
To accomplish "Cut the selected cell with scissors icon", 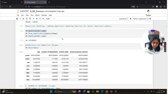I will pos(24,19).
